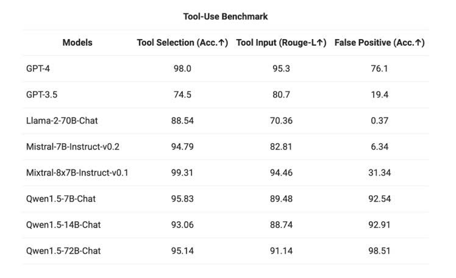The width and height of the screenshot is (456, 278).
Task: Click the False Positive (Acc.↑) column header
Action: [379, 43]
